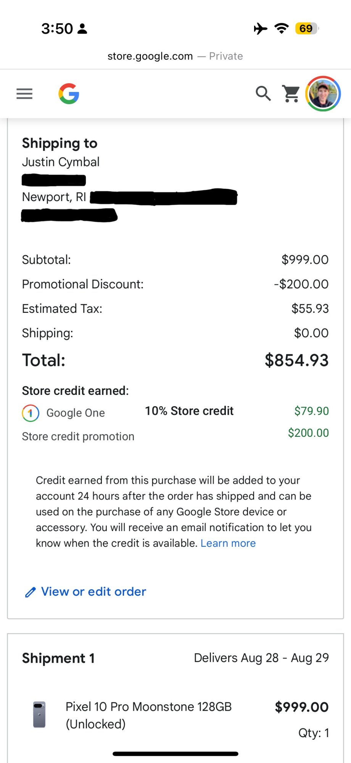Image resolution: width=351 pixels, height=763 pixels.
Task: Tap the Pixel 10 Pro product thumbnail
Action: [39, 715]
